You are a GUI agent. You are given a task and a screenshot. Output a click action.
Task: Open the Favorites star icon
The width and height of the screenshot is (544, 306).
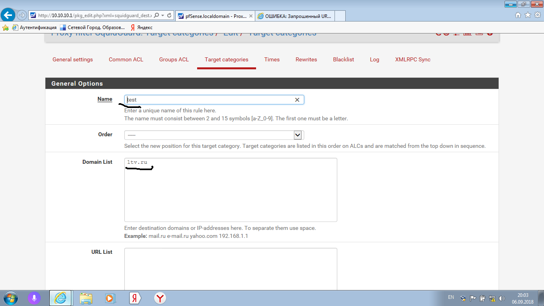528,15
